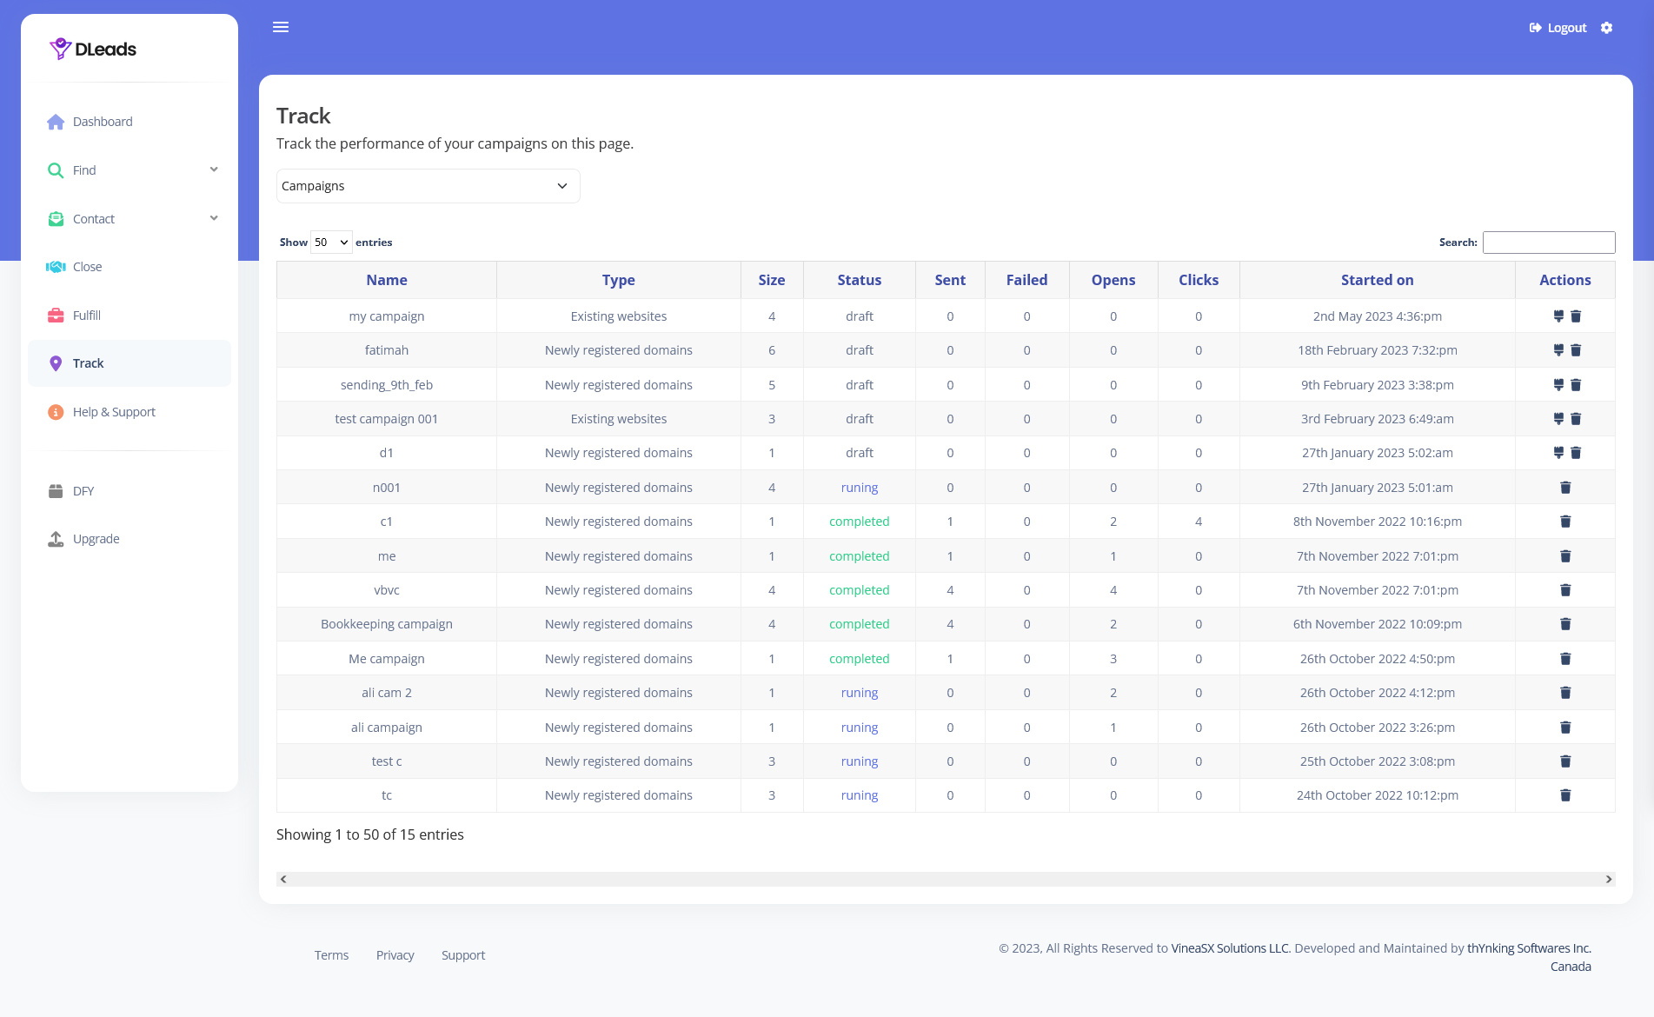Focus the table Search input field

click(x=1548, y=243)
